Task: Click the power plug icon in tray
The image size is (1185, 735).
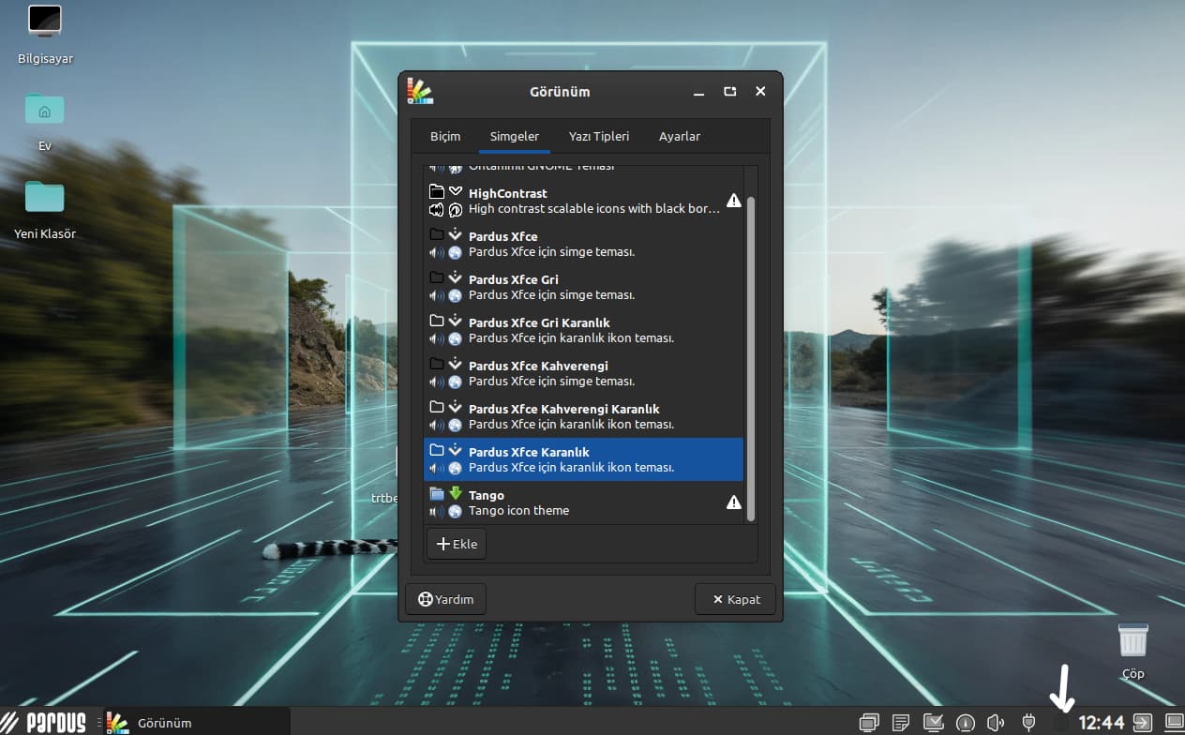Action: pos(1028,723)
